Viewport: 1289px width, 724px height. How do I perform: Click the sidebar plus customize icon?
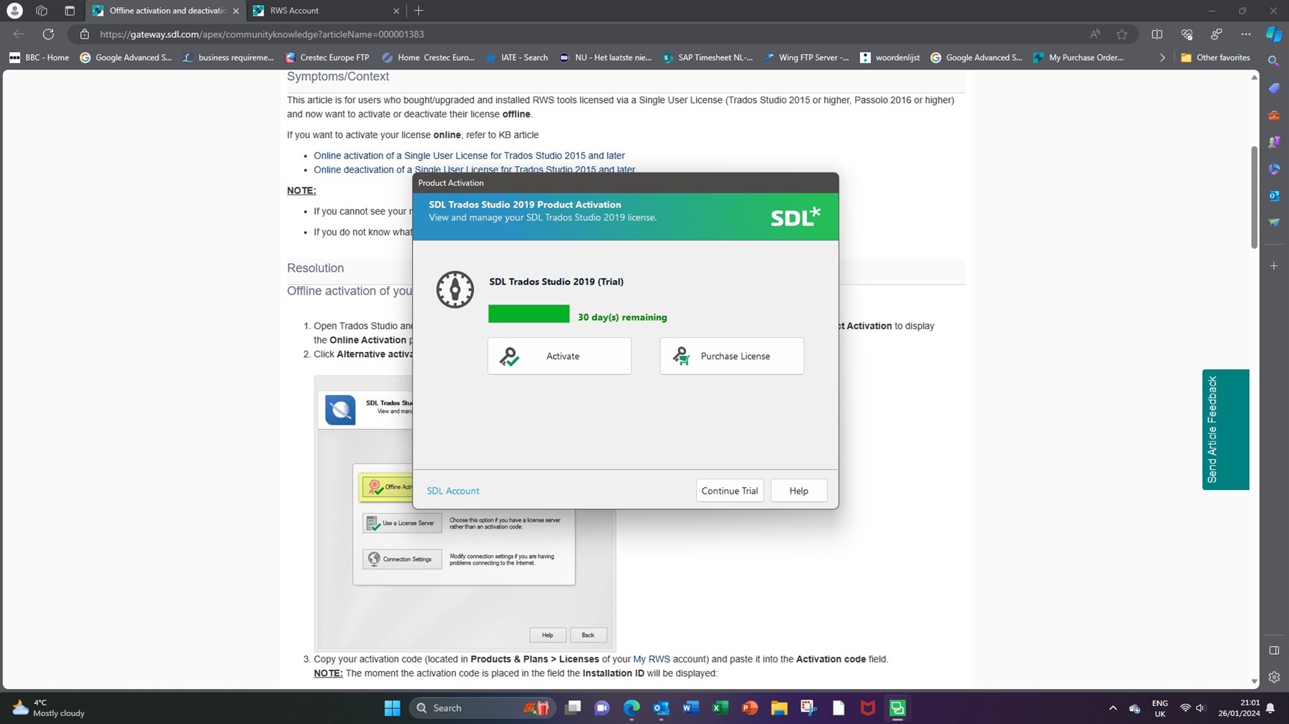coord(1274,266)
